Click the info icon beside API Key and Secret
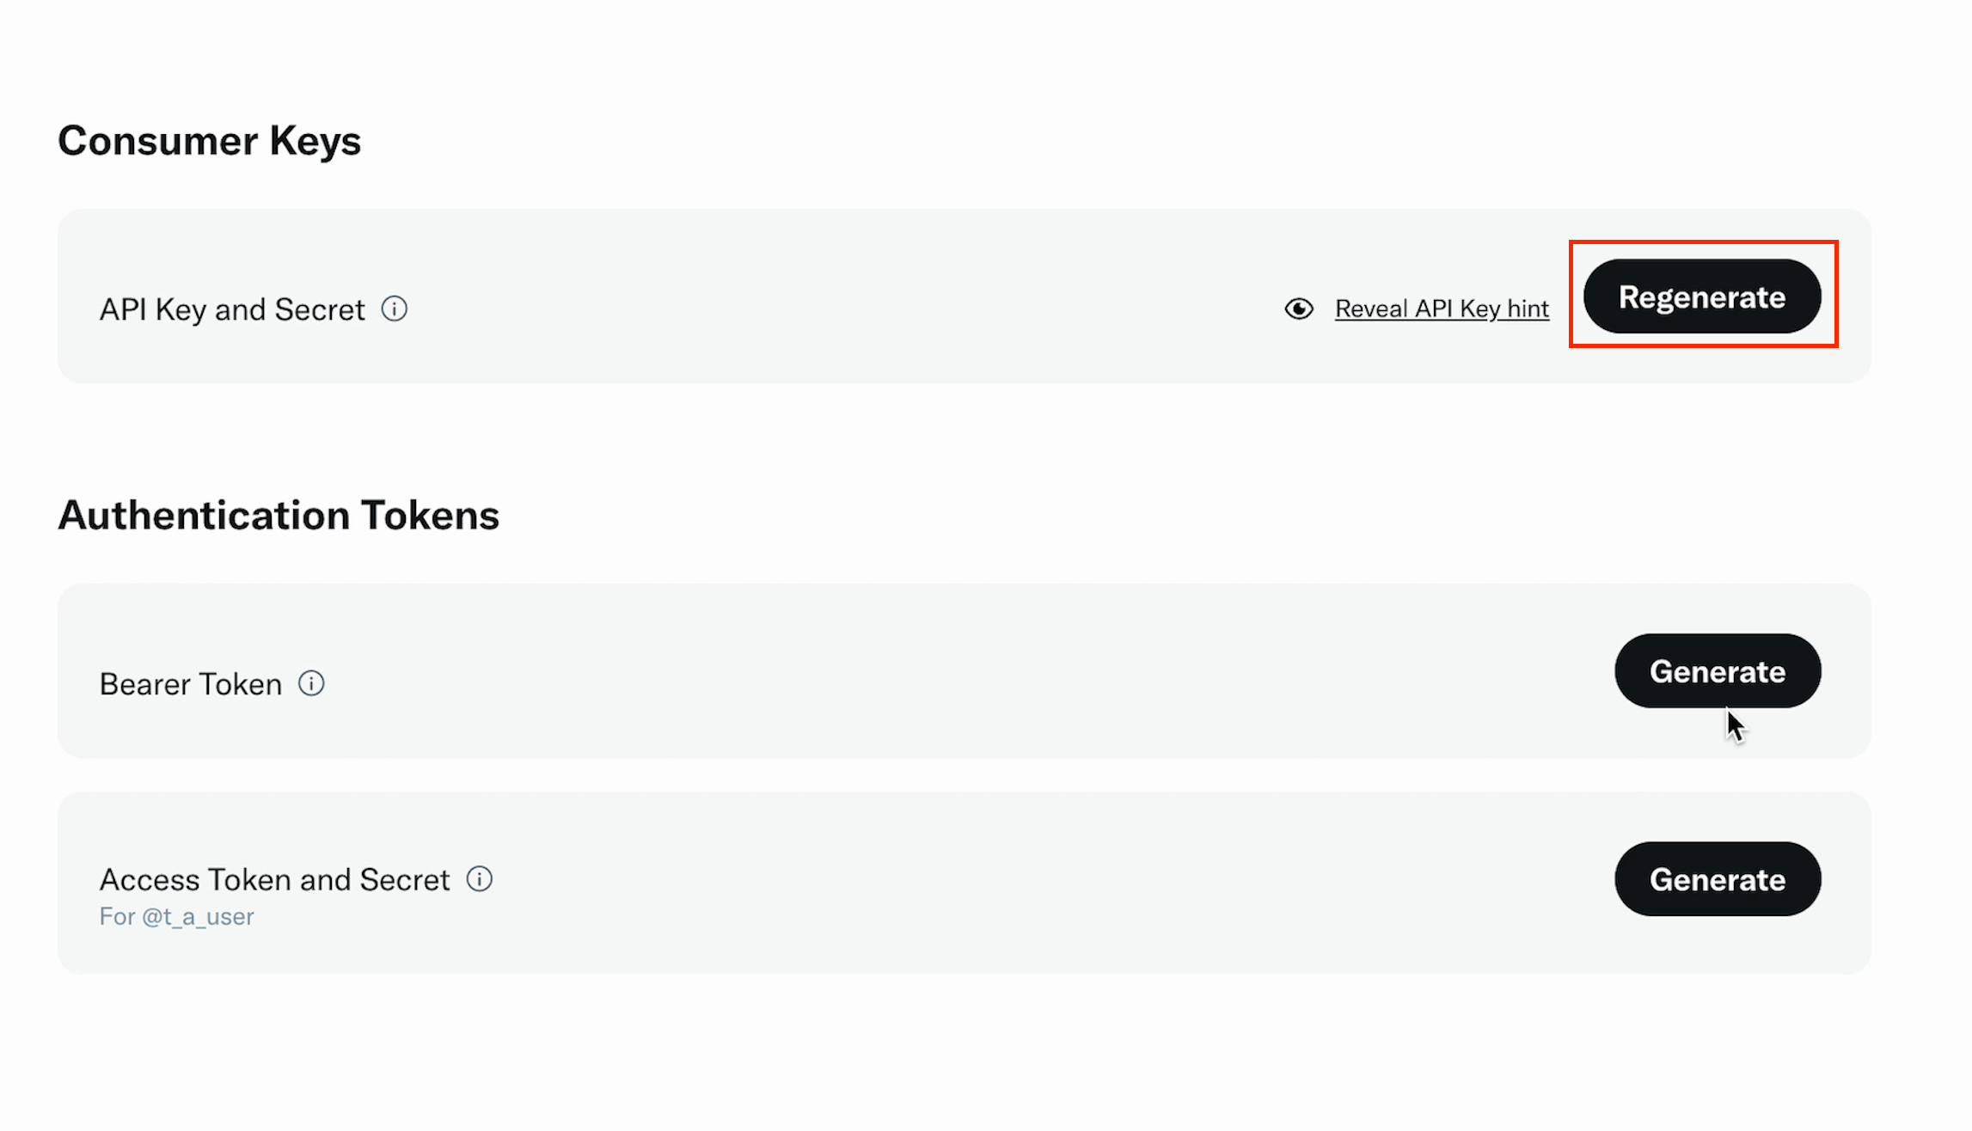Image resolution: width=1972 pixels, height=1131 pixels. pos(395,309)
